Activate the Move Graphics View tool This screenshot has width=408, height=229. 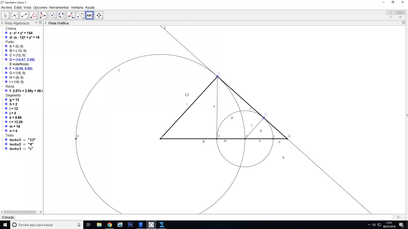point(99,15)
